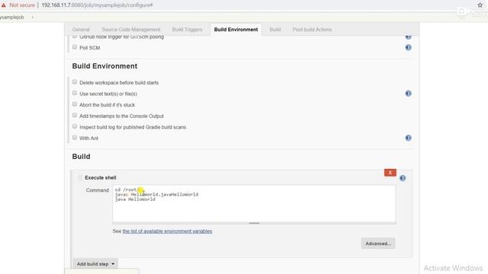Click the Build Environment section heading
488x274 pixels.
pos(104,66)
